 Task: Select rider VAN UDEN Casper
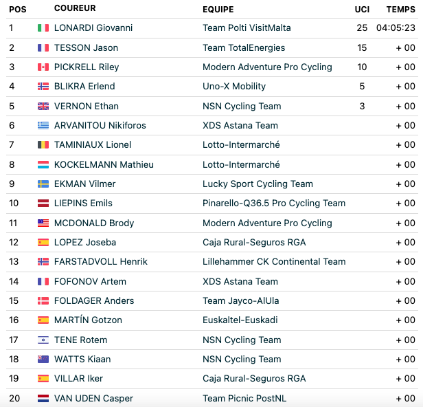(x=93, y=398)
